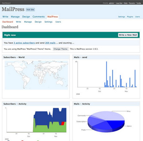143x141 pixels.
Task: Click the Visit Site button
Action: [x=30, y=10]
